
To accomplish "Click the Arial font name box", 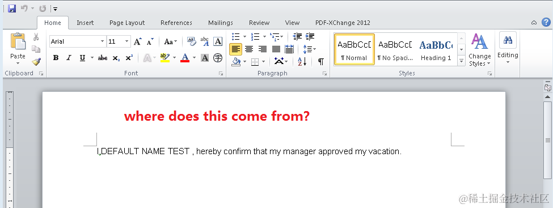I will point(74,41).
